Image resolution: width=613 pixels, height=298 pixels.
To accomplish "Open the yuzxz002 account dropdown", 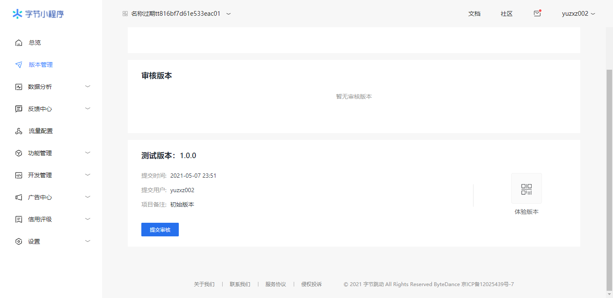I will pos(579,14).
